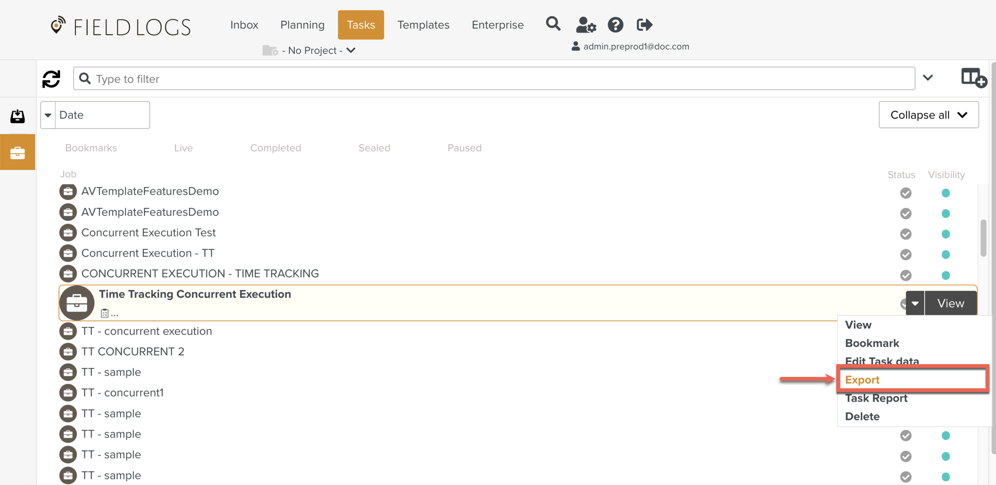Select the briefcase jobs sidebar icon

tap(18, 152)
